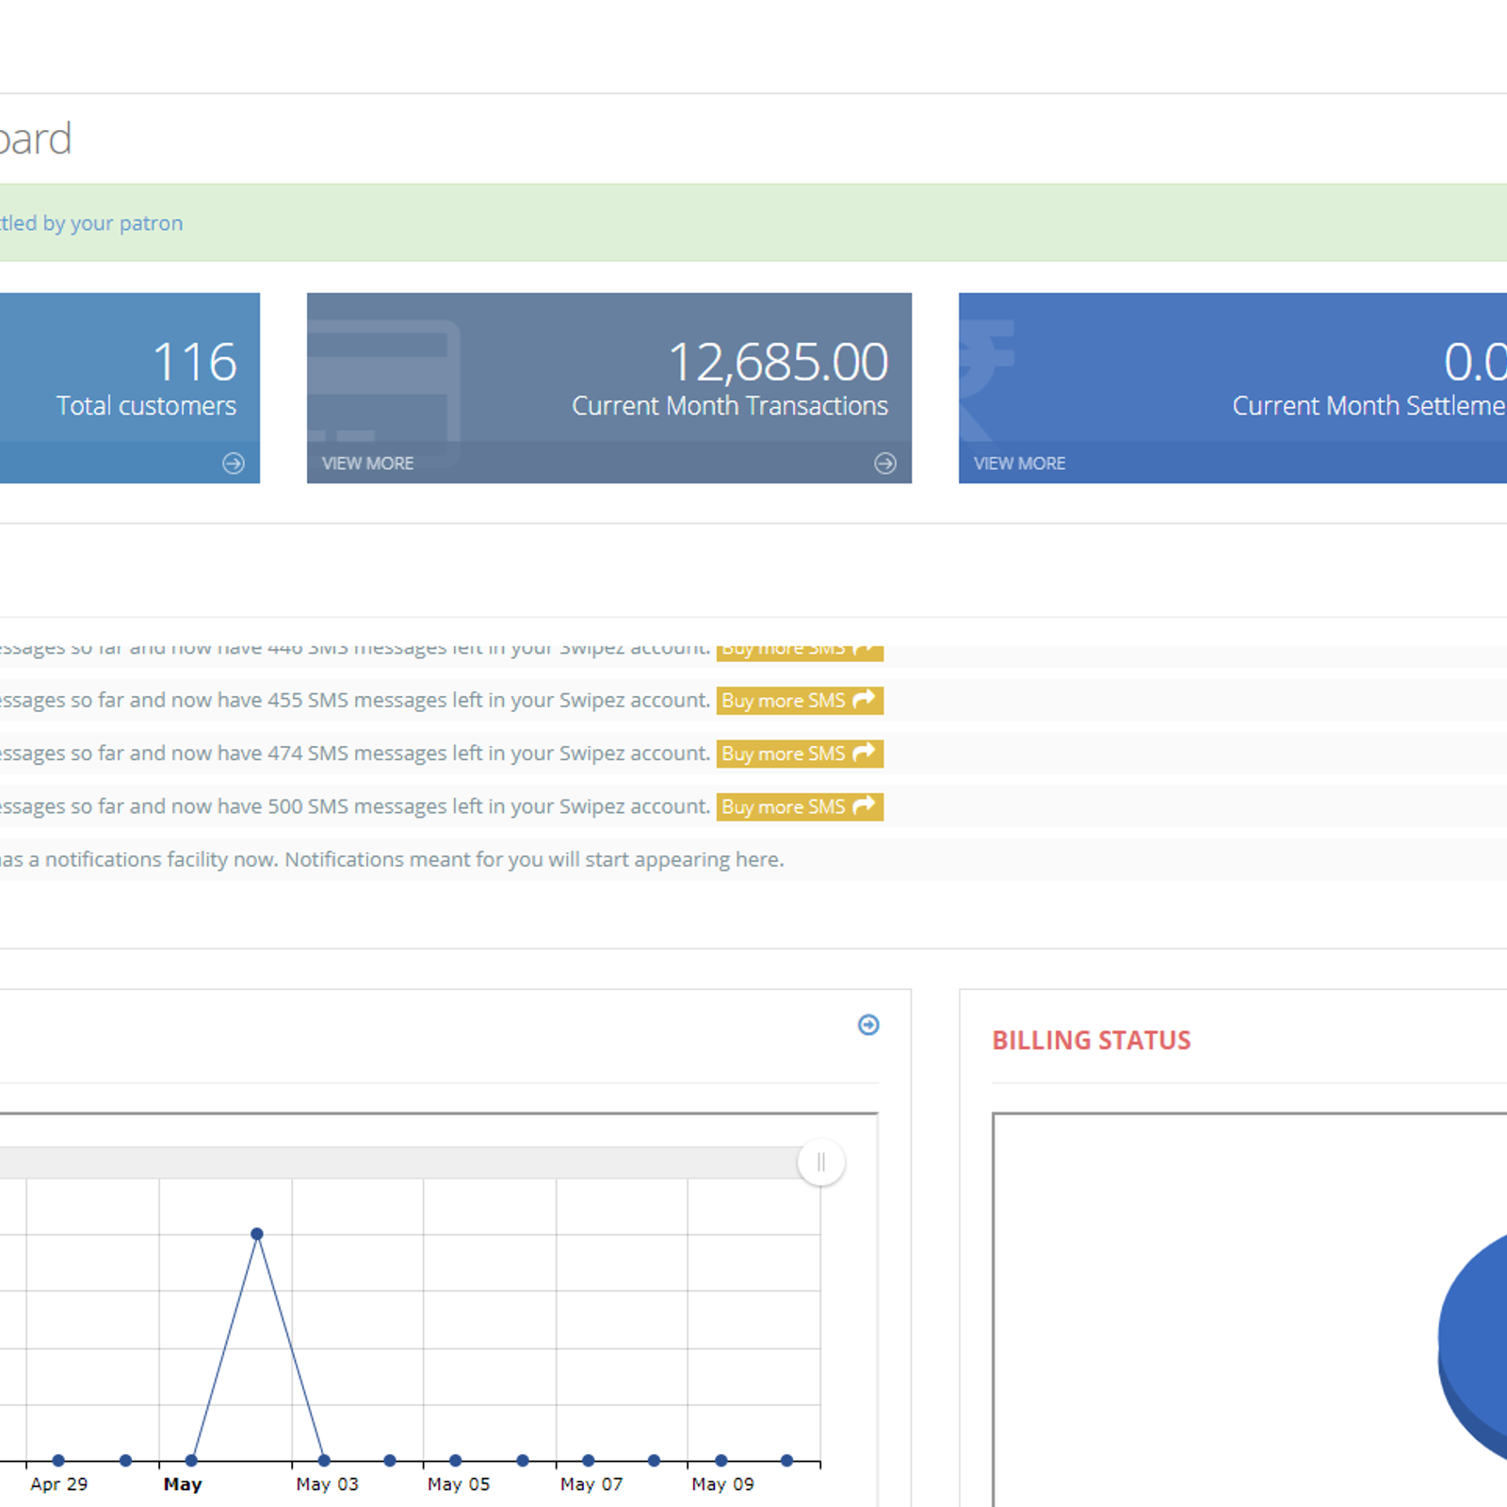Screen dimensions: 1507x1507
Task: Click the May 09 axis label
Action: [x=722, y=1484]
